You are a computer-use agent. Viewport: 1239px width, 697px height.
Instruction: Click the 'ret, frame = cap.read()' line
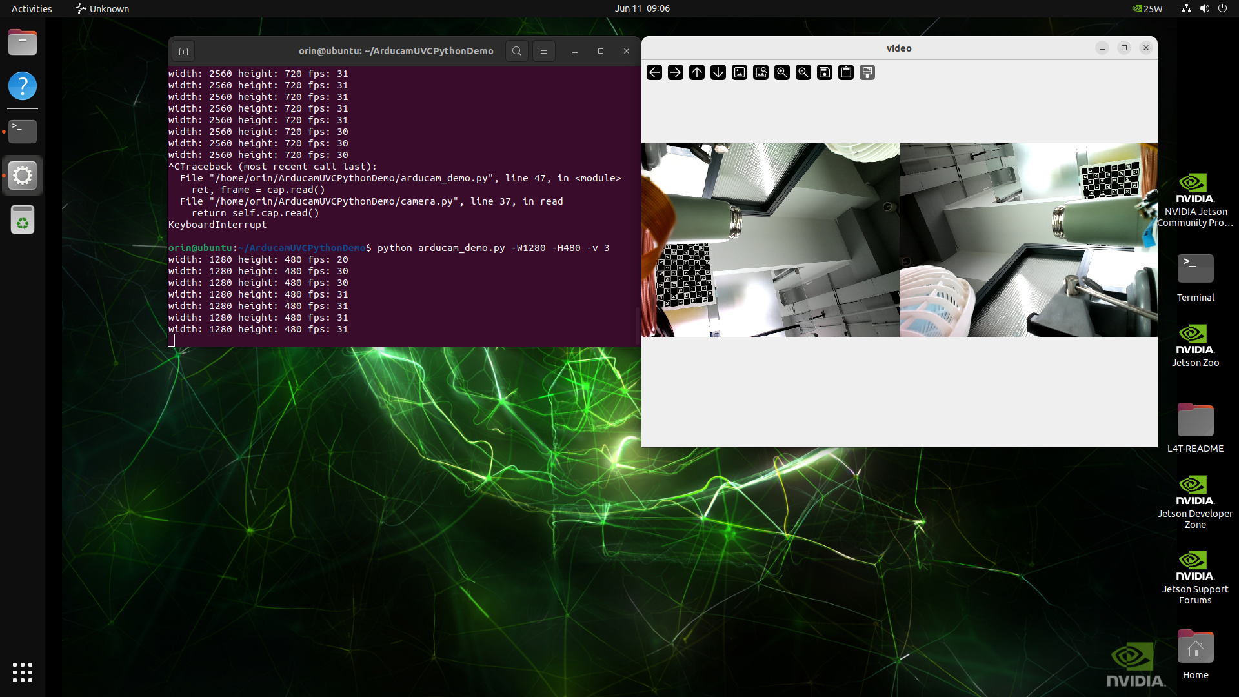(x=258, y=190)
